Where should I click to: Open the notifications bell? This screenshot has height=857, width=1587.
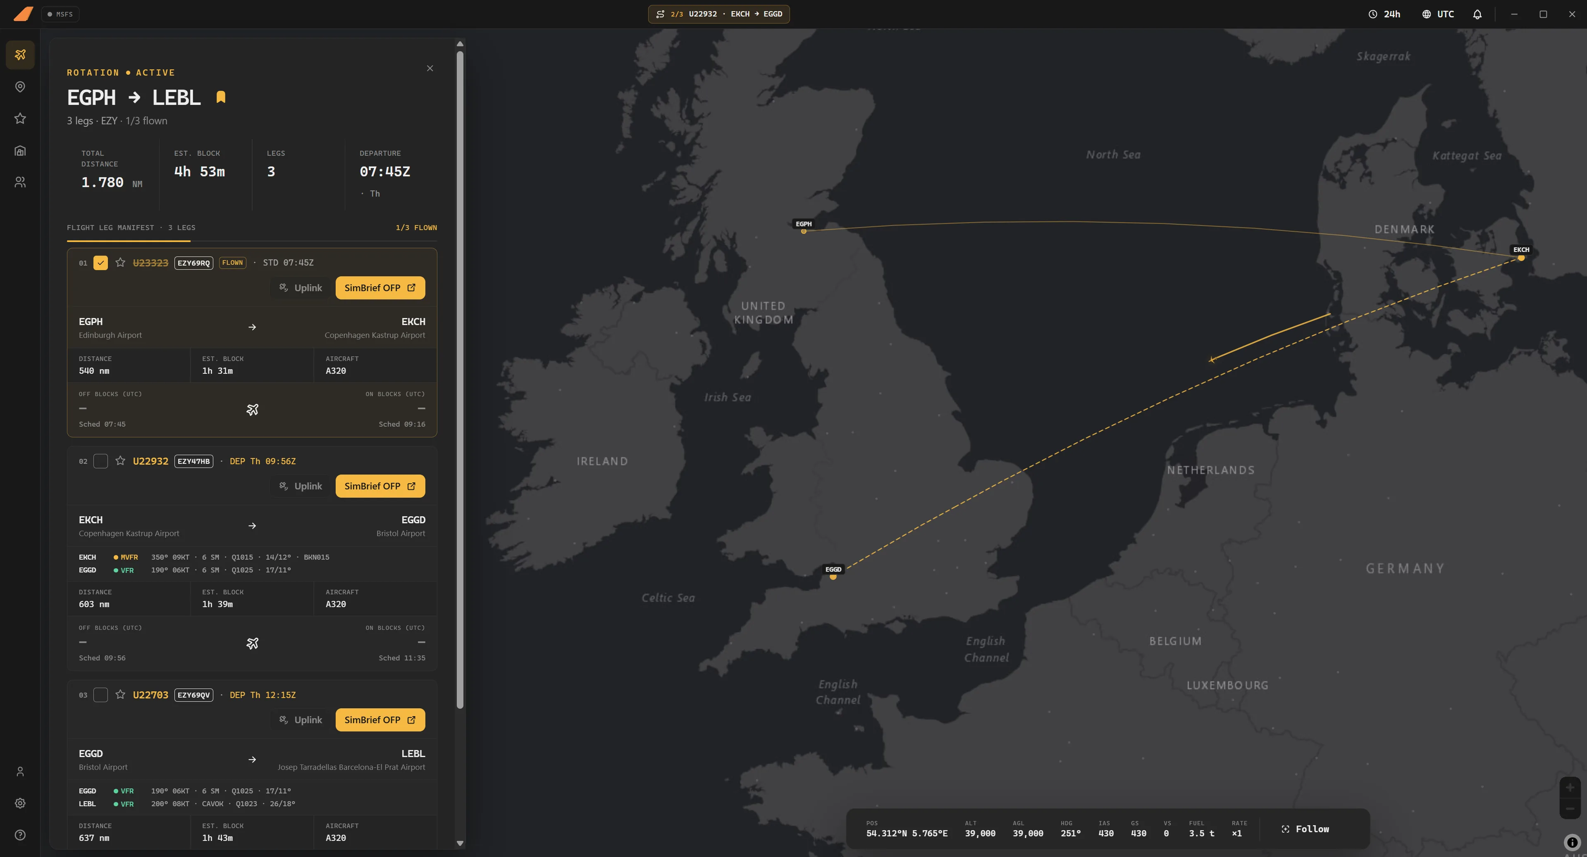click(1477, 14)
